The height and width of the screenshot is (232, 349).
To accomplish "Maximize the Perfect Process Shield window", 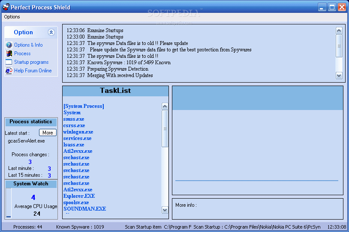I will (x=332, y=7).
